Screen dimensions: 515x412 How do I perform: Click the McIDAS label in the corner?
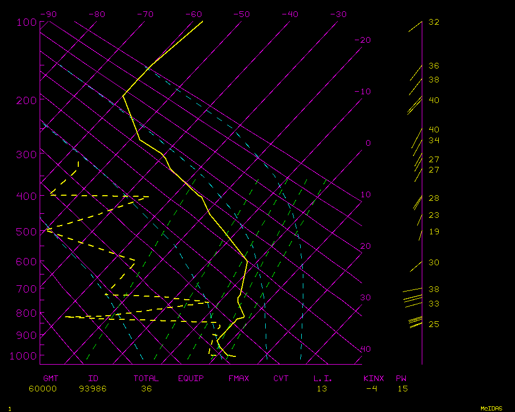point(491,408)
